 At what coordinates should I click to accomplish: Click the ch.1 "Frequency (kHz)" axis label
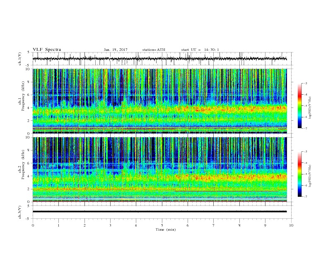point(23,96)
